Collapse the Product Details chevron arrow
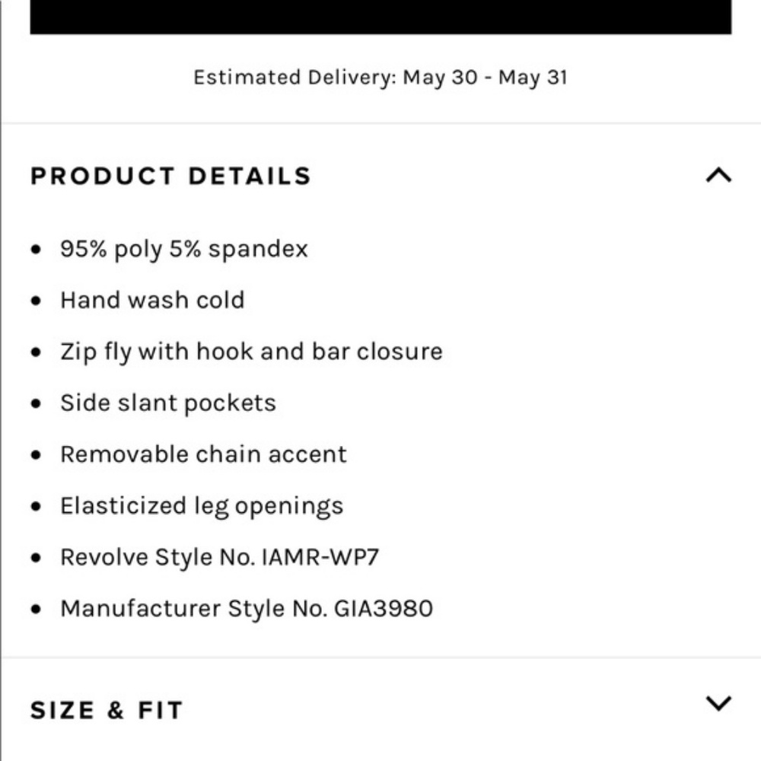The image size is (761, 761). click(x=718, y=176)
